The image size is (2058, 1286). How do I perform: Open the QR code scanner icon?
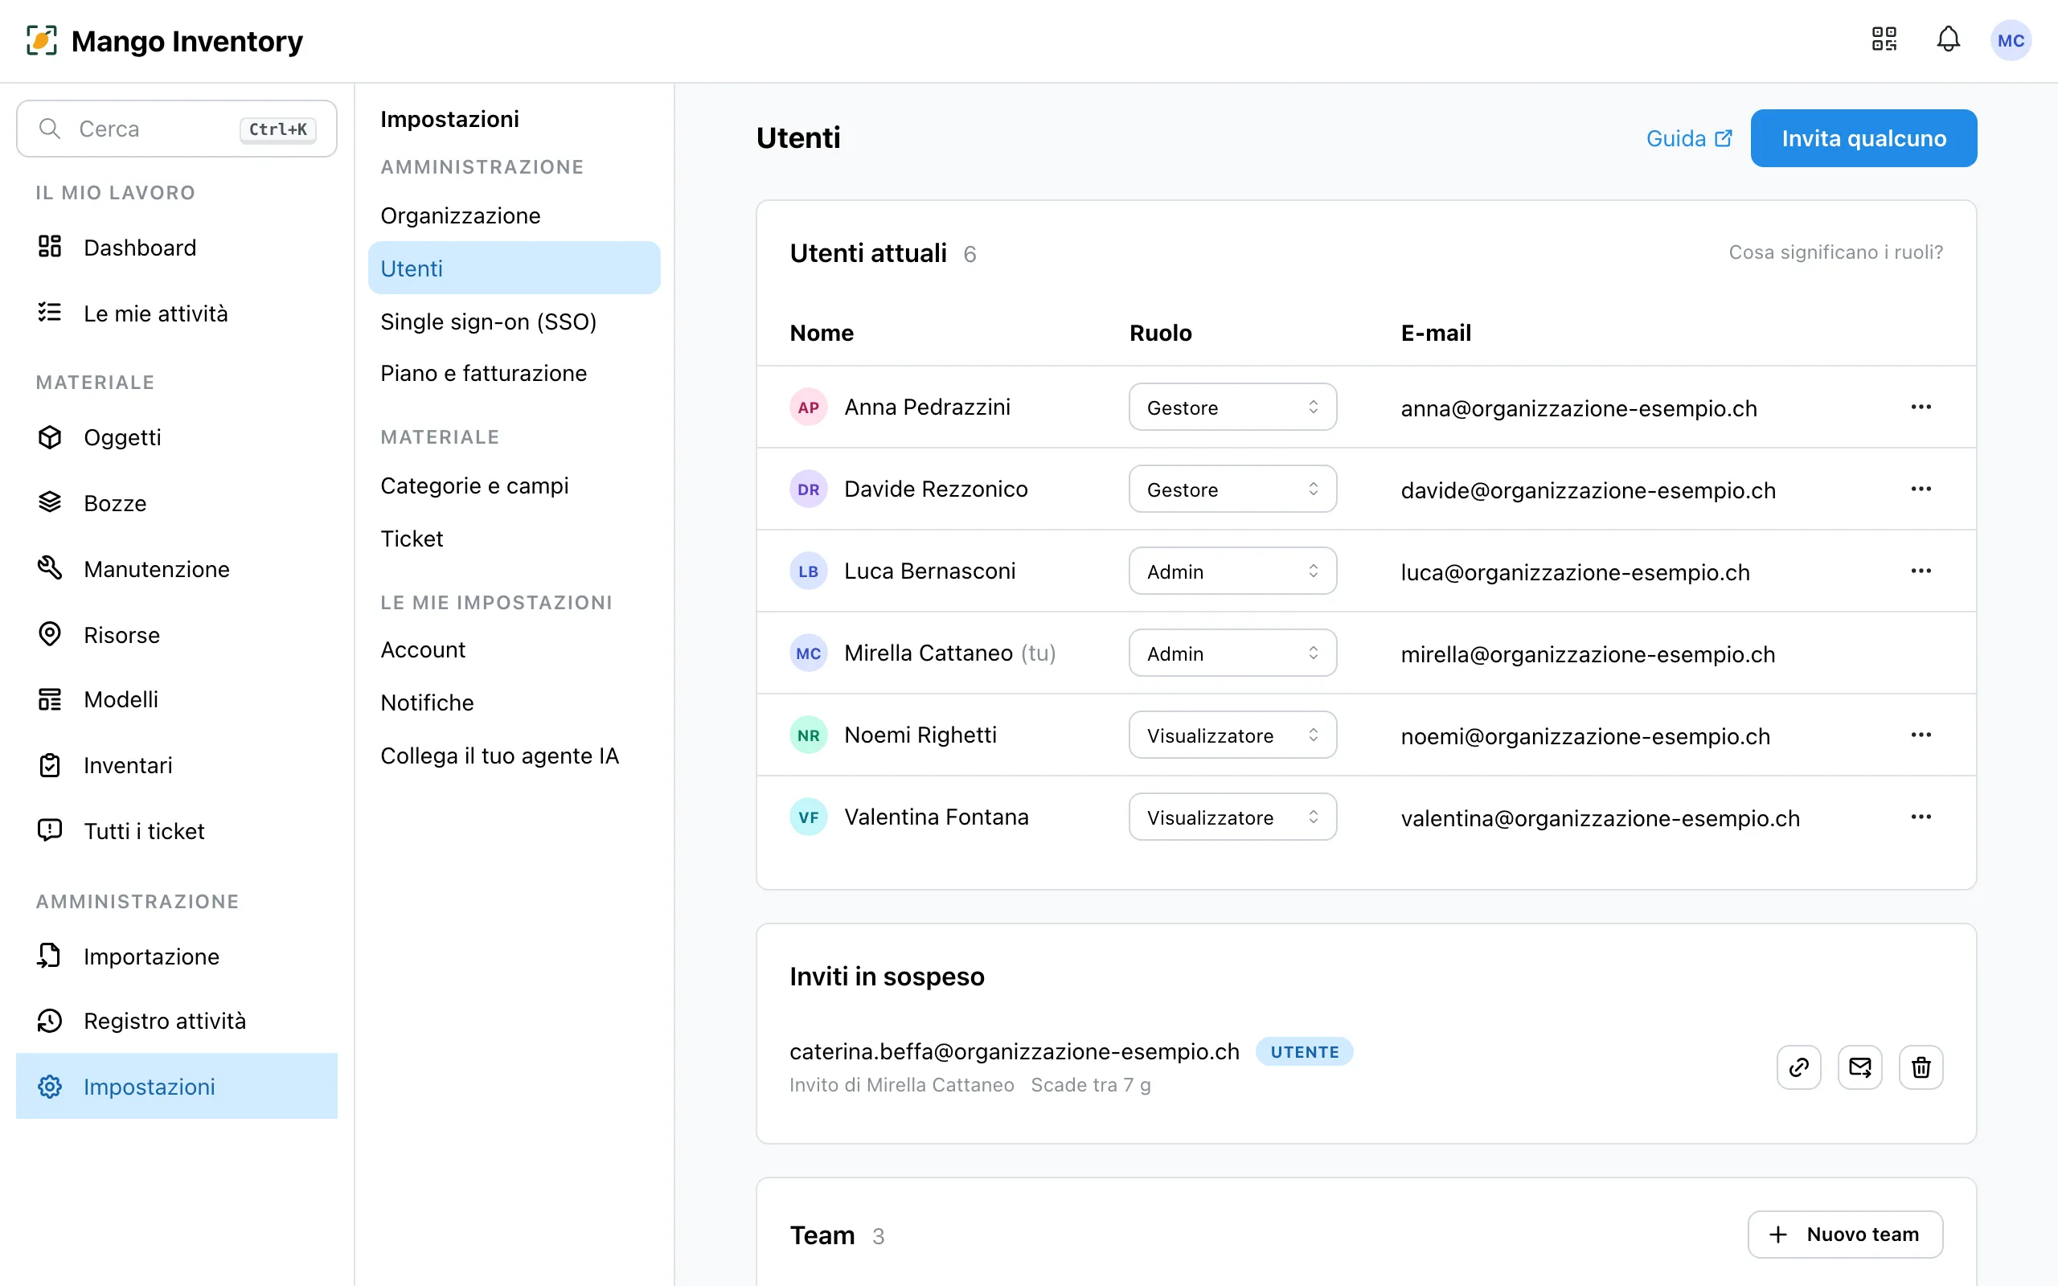pos(1884,40)
